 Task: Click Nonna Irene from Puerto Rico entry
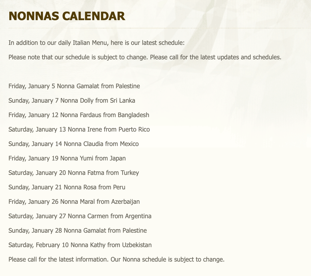pos(79,129)
